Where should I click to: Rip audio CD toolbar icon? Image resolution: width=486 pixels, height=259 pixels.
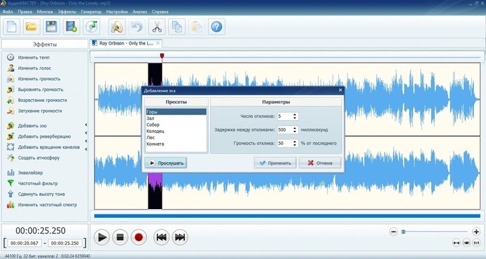coord(91,27)
